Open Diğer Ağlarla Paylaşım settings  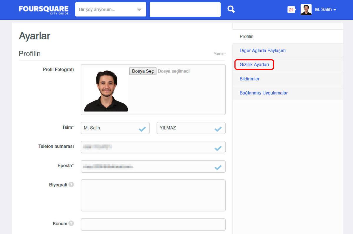[262, 50]
